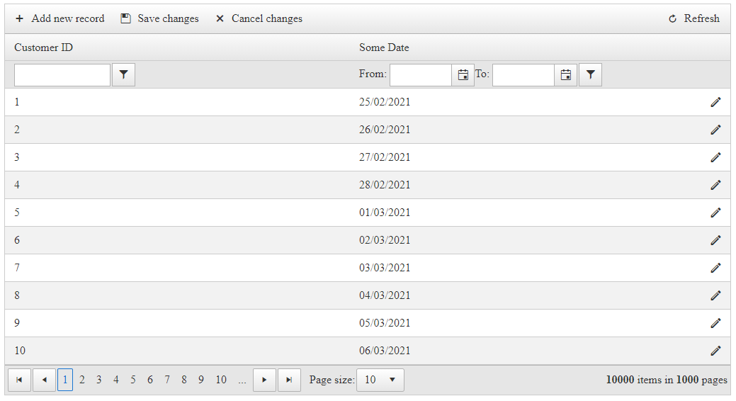Viewport: 736px width, 401px height.
Task: Open more pages with the ellipsis link
Action: click(x=242, y=380)
